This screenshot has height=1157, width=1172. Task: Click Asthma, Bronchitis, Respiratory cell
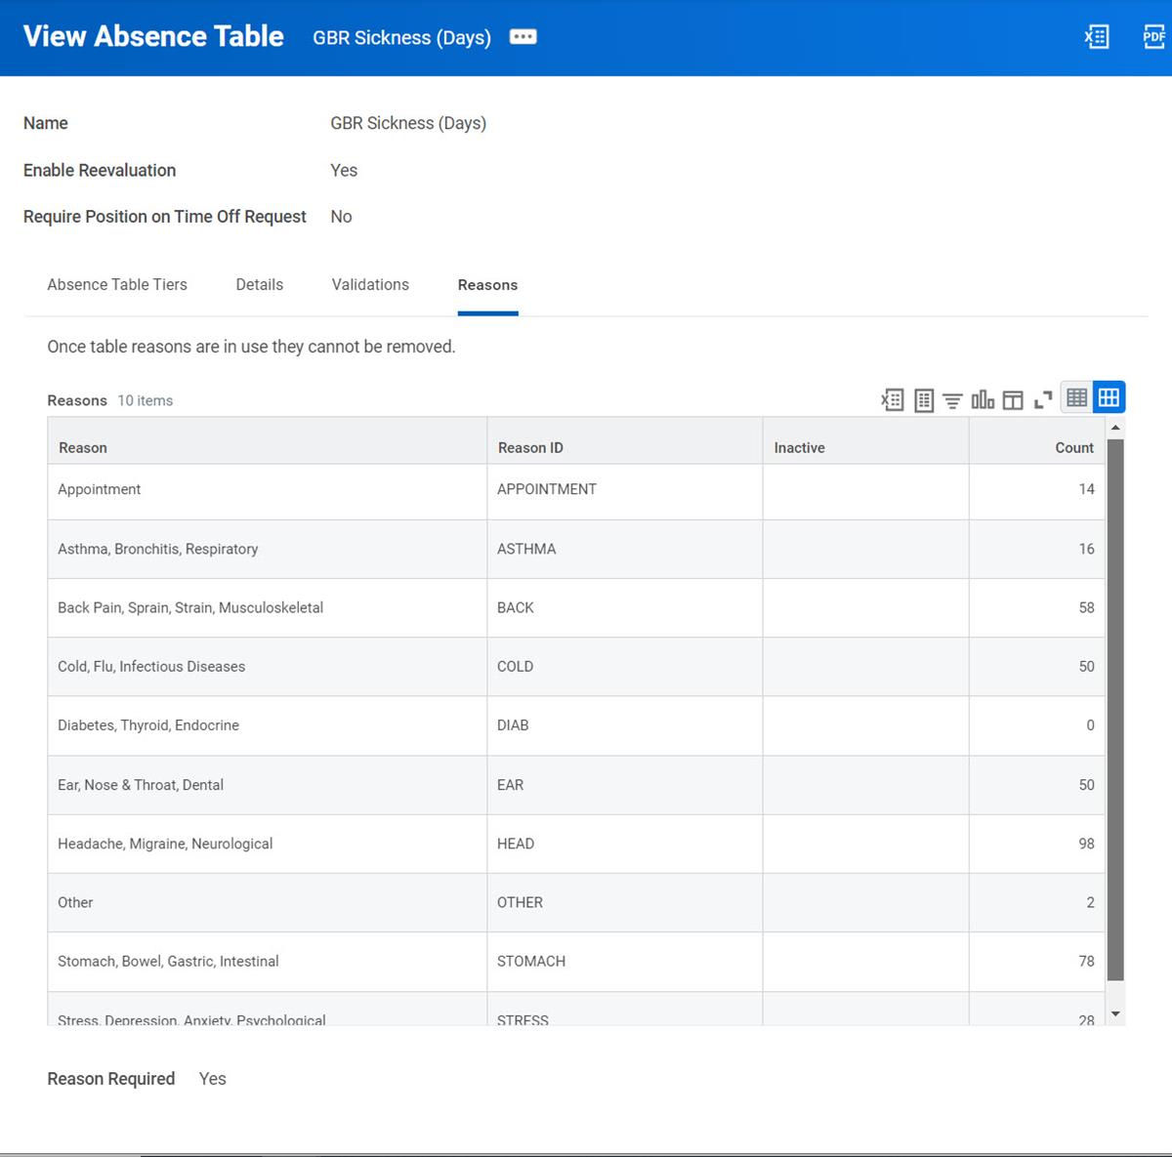click(268, 549)
